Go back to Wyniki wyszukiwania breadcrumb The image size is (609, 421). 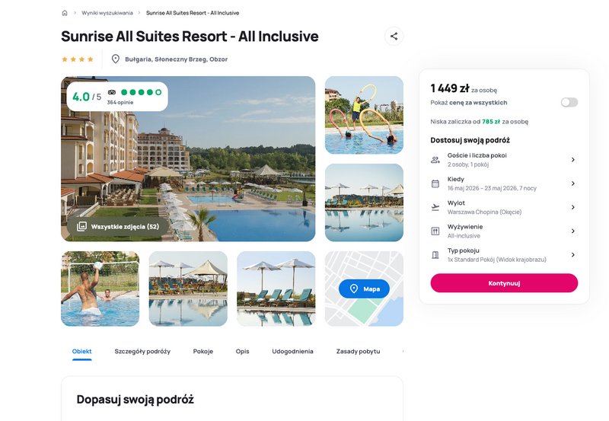point(107,13)
